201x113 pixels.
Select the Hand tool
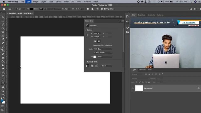click(x=3, y=87)
